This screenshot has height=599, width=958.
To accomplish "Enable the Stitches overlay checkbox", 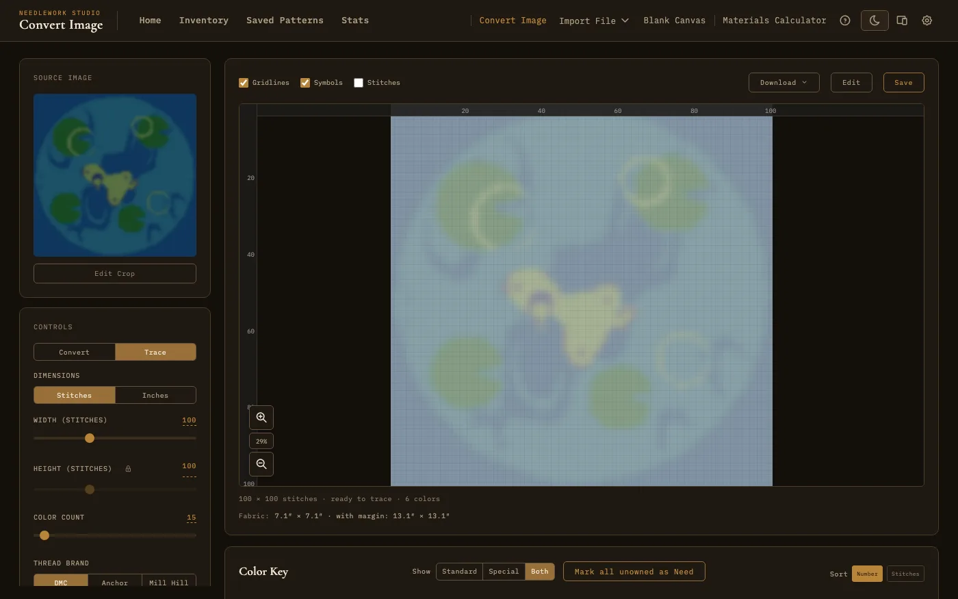I will [x=359, y=83].
